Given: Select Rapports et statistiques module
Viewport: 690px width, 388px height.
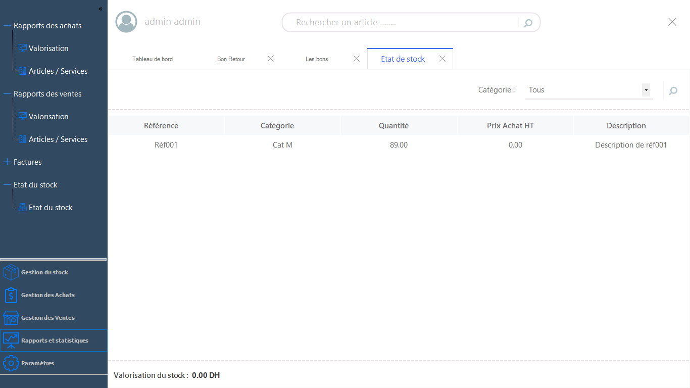Looking at the screenshot, I should [x=54, y=341].
